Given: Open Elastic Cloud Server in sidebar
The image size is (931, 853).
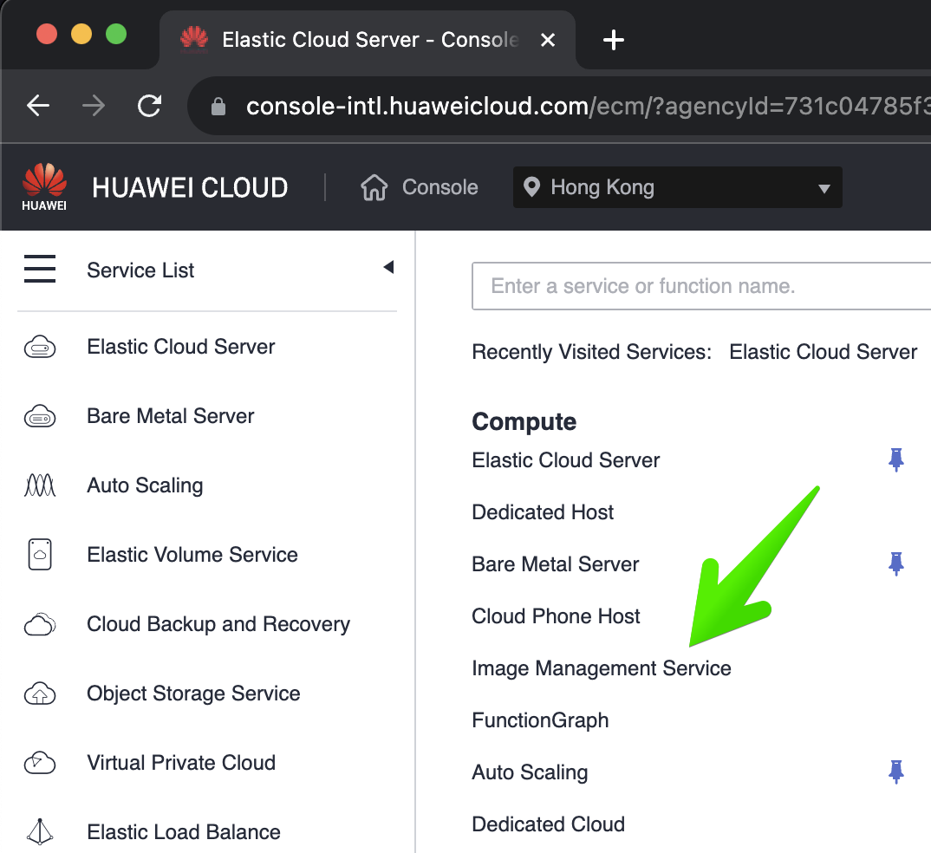Looking at the screenshot, I should pos(181,347).
